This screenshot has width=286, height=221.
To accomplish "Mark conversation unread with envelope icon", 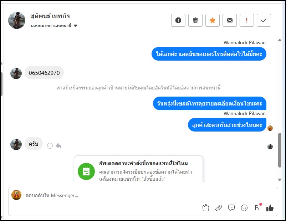I will click(230, 20).
